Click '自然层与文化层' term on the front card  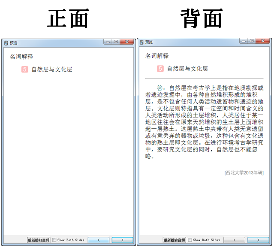52,70
